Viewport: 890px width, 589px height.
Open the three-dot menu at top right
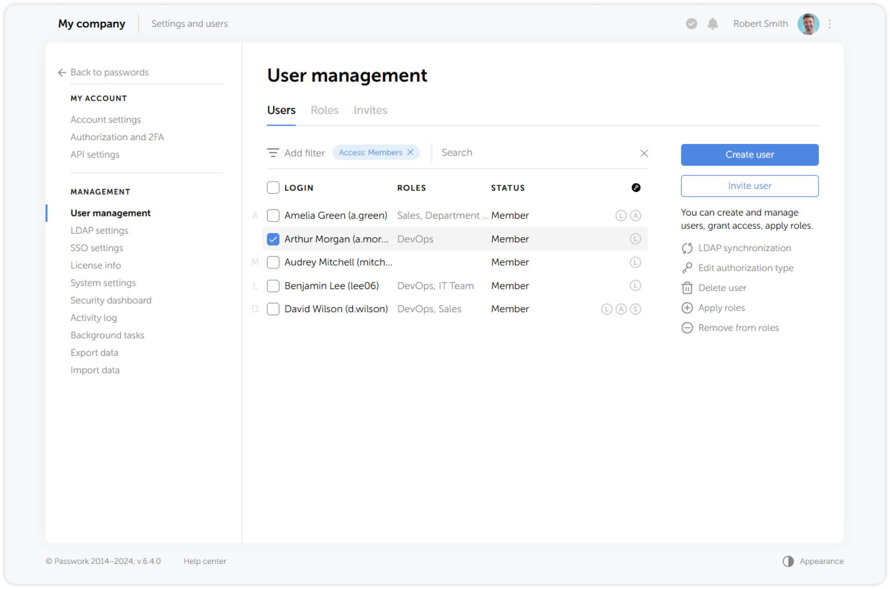coord(830,24)
